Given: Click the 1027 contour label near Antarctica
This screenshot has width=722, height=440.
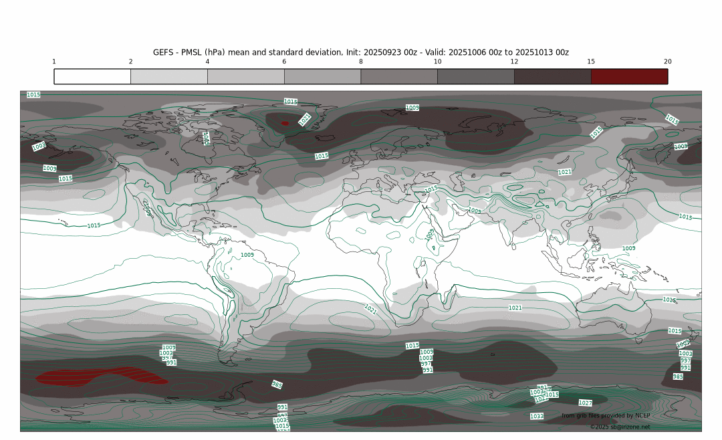Looking at the screenshot, I should pyautogui.click(x=585, y=403).
